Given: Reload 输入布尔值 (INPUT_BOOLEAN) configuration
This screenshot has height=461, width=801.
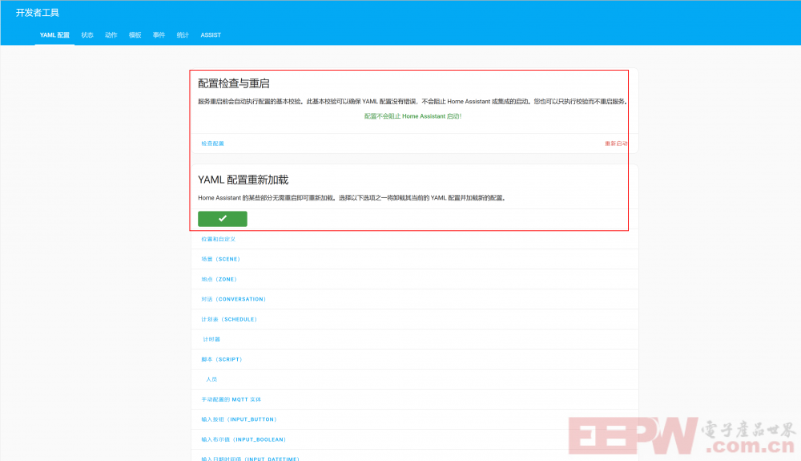Looking at the screenshot, I should tap(244, 439).
